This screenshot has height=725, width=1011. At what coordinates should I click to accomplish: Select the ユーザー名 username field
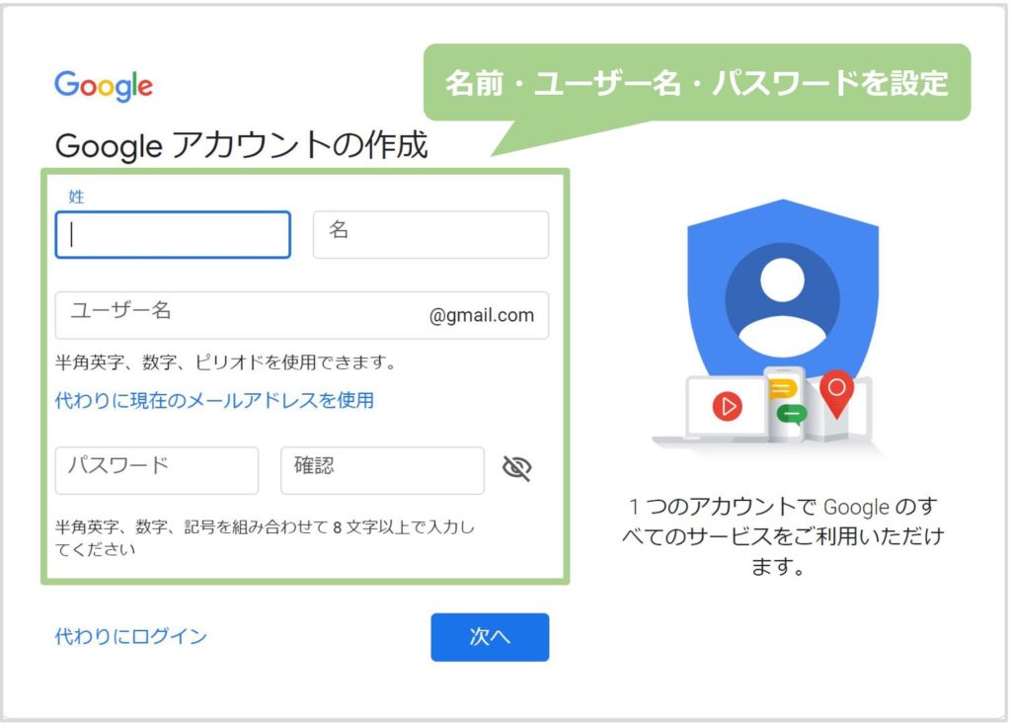tap(302, 315)
